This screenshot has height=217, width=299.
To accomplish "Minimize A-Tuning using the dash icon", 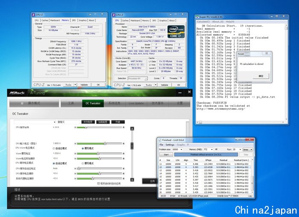I will pyautogui.click(x=180, y=93).
